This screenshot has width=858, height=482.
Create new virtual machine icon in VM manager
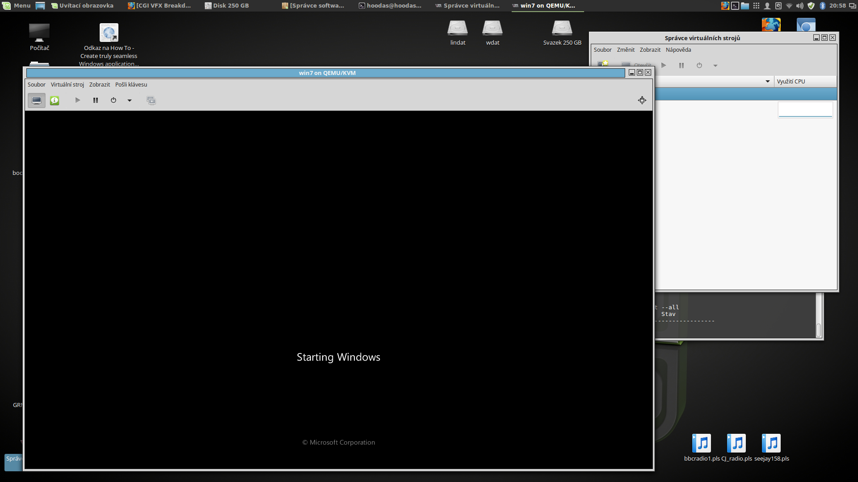(x=603, y=64)
